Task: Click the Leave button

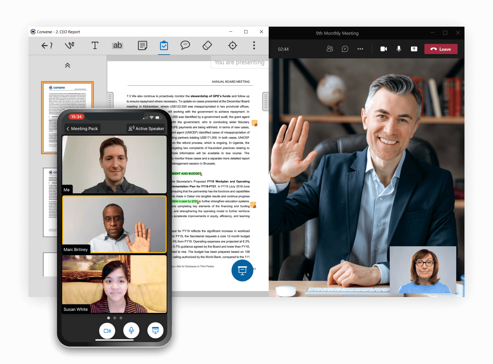Action: coord(441,49)
